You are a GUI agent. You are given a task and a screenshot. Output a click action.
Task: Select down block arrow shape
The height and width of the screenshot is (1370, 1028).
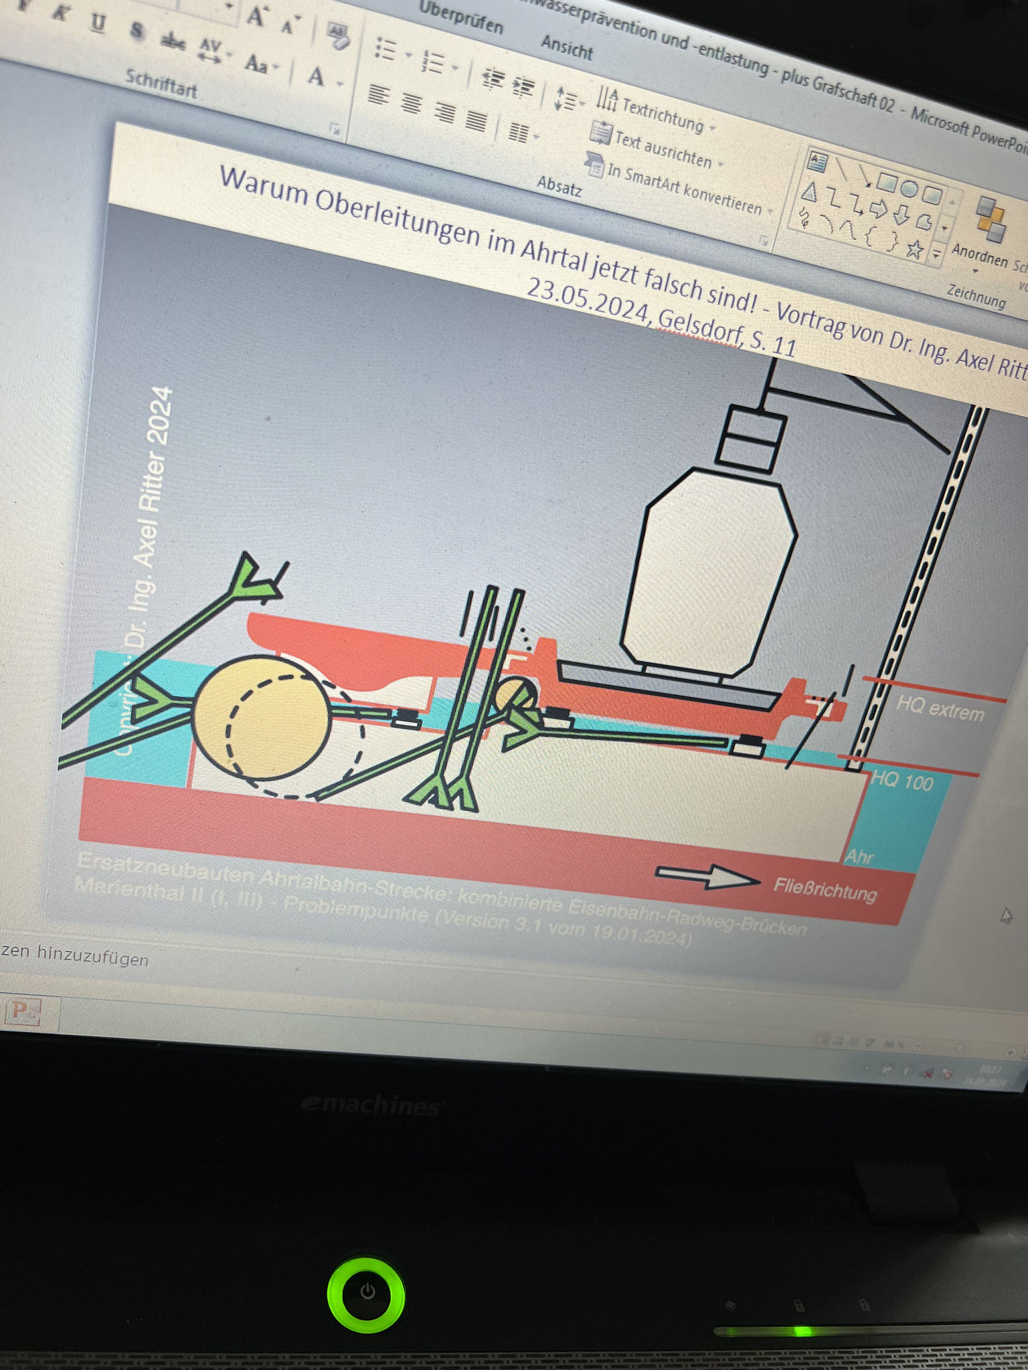coord(900,216)
